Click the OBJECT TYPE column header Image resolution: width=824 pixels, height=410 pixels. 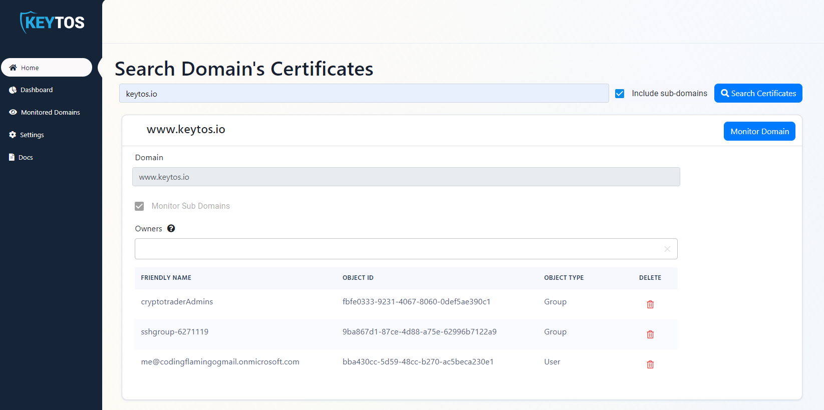click(x=564, y=278)
